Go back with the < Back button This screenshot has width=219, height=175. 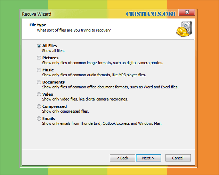pos(122,158)
